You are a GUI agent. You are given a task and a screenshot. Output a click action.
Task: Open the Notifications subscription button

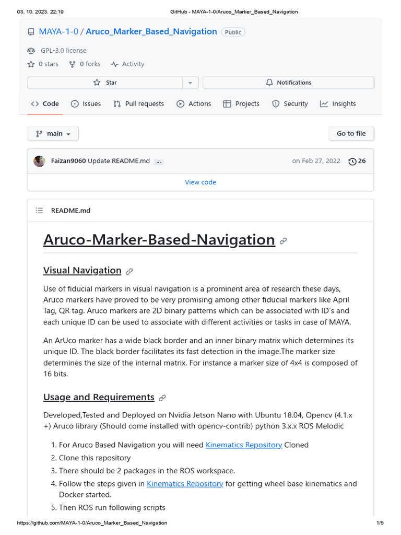pyautogui.click(x=288, y=83)
